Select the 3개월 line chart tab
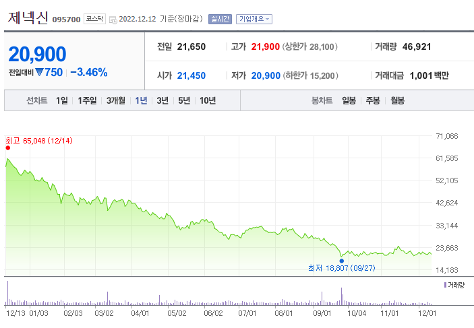The height and width of the screenshot is (328, 474). click(115, 100)
